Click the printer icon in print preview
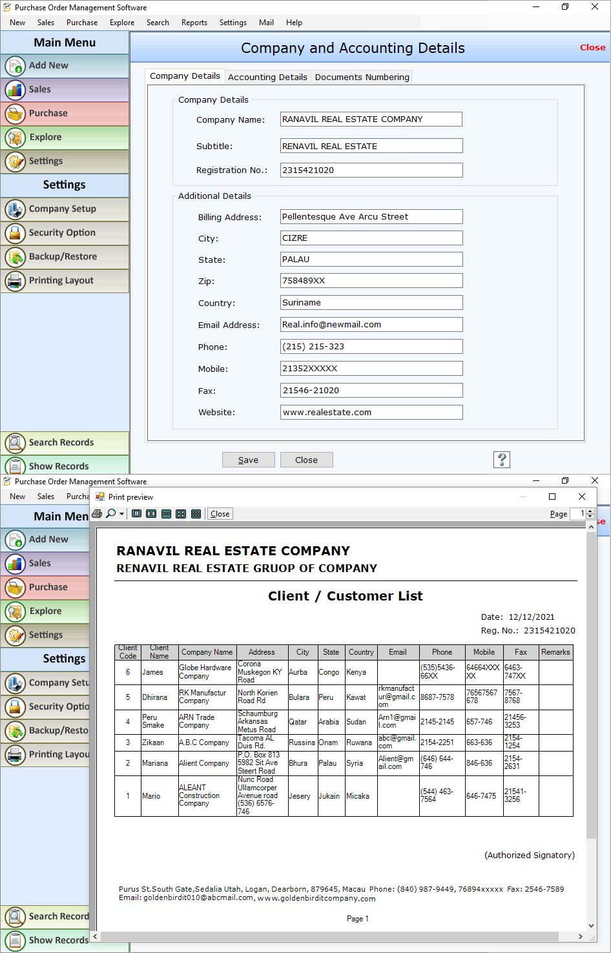 coord(97,513)
